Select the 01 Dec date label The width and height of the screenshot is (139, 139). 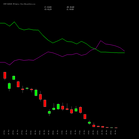(31, 132)
